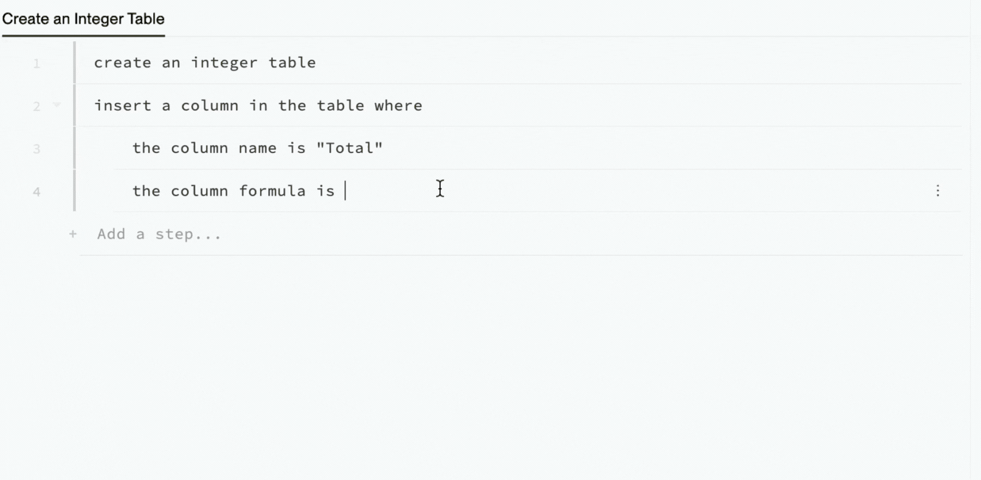Click the word "column" in step 2
The height and width of the screenshot is (480, 981).
coord(210,106)
